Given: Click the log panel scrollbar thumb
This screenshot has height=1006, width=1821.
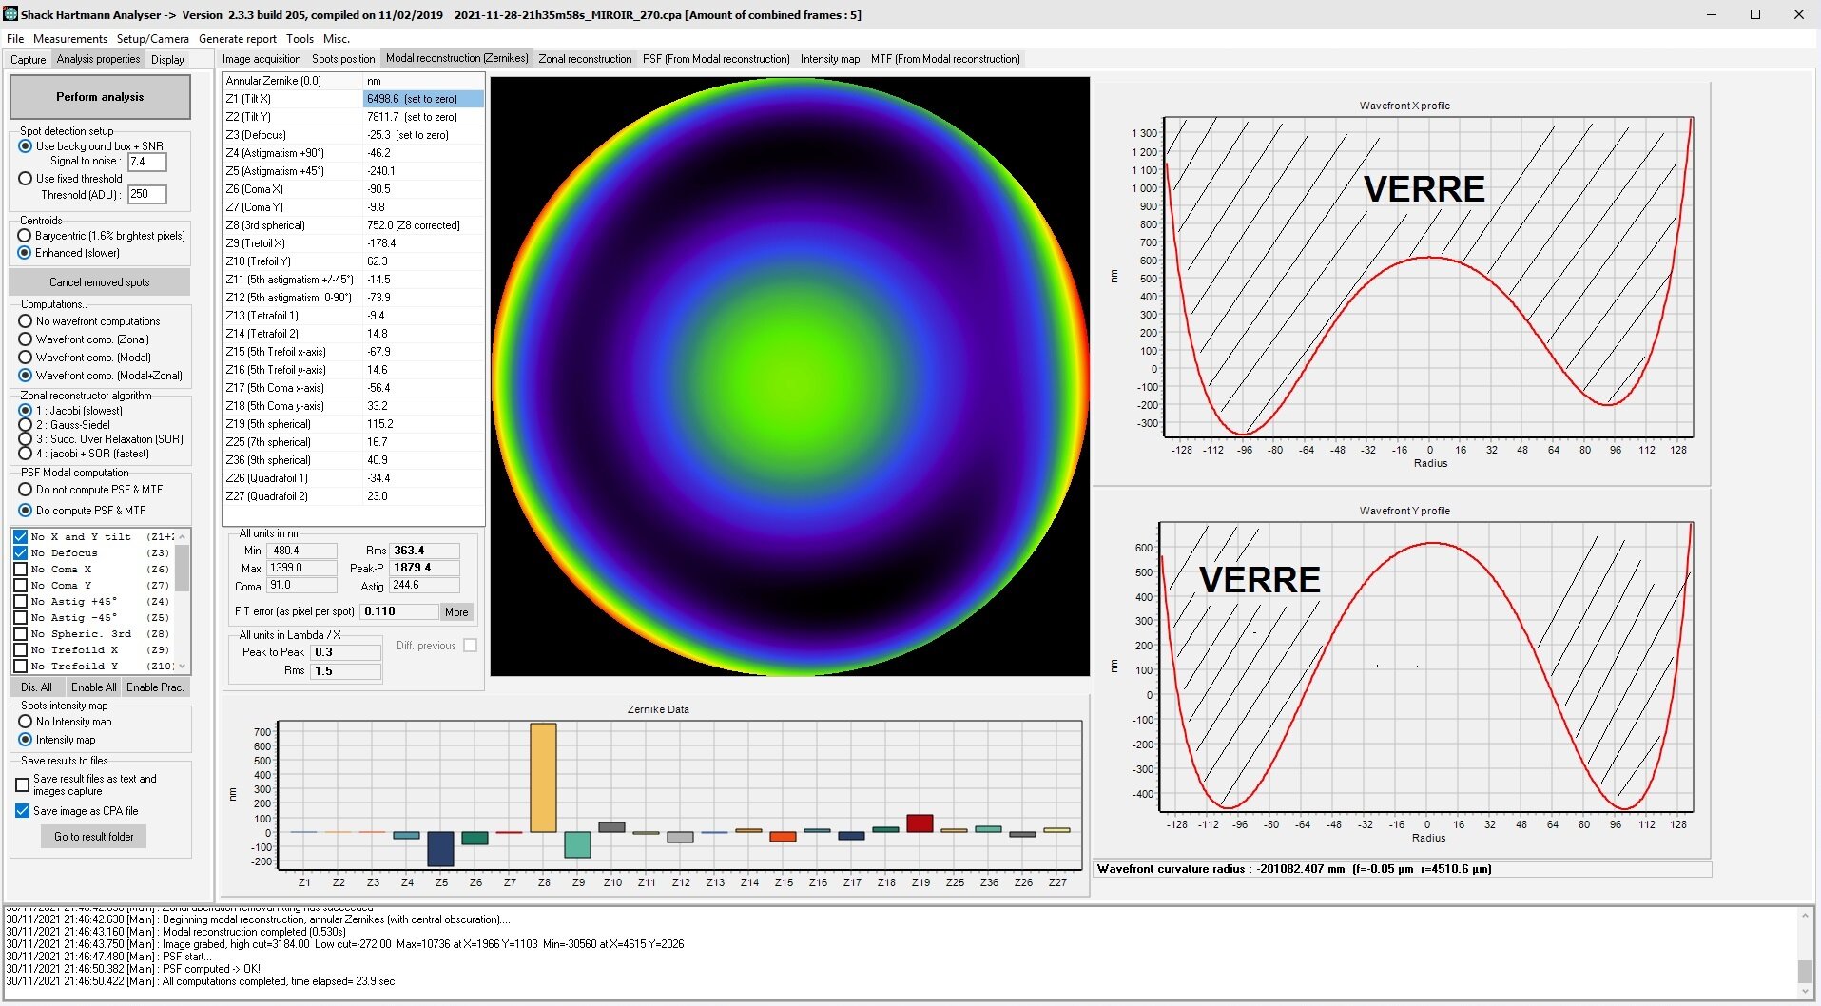Looking at the screenshot, I should (x=1804, y=972).
